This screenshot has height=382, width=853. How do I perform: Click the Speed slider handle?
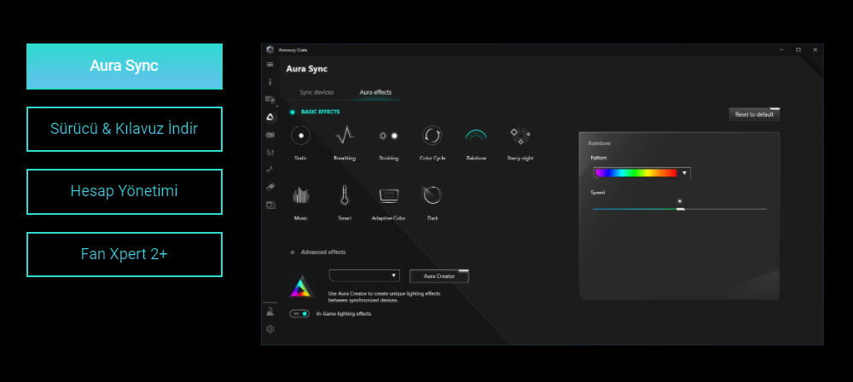point(680,209)
